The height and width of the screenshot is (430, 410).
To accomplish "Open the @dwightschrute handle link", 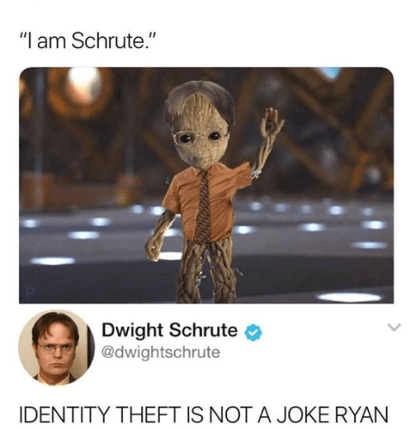I will pyautogui.click(x=161, y=353).
